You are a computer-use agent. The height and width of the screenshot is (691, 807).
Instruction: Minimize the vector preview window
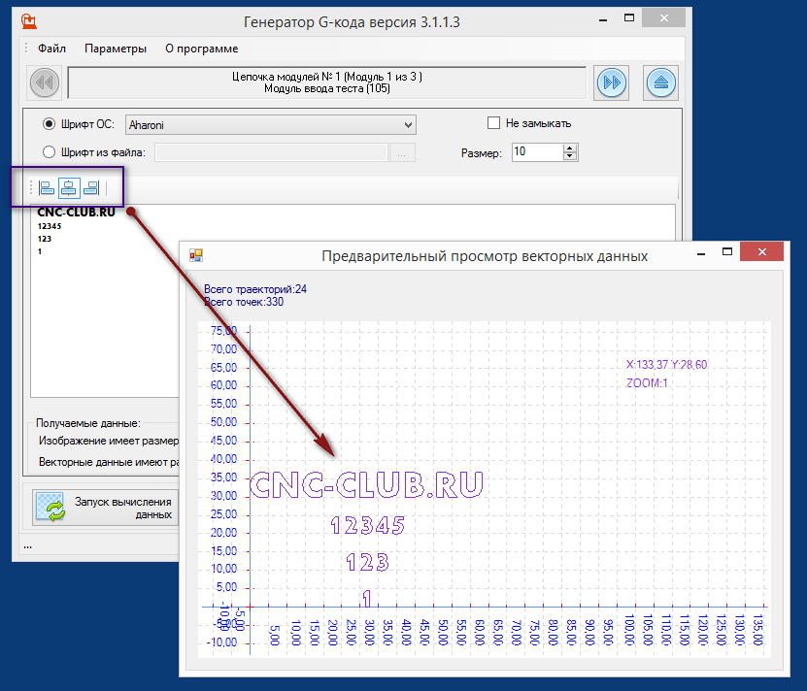click(x=701, y=253)
